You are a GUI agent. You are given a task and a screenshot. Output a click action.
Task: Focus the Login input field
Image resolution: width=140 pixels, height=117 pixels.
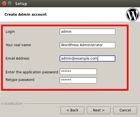87,32
